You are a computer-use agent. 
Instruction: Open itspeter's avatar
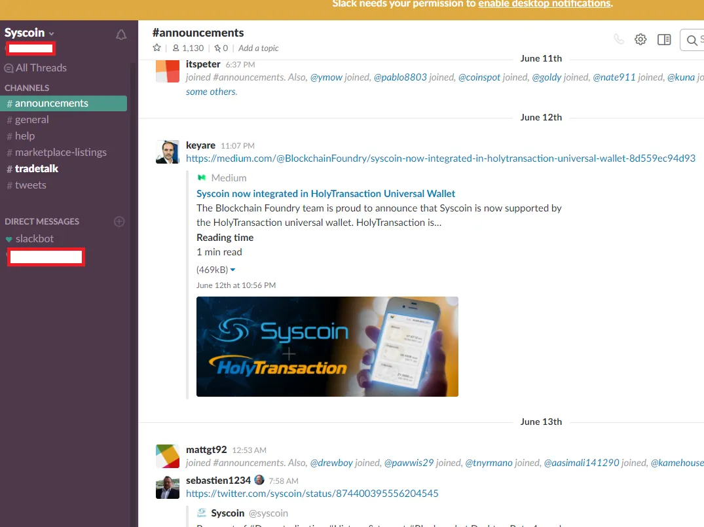[168, 71]
